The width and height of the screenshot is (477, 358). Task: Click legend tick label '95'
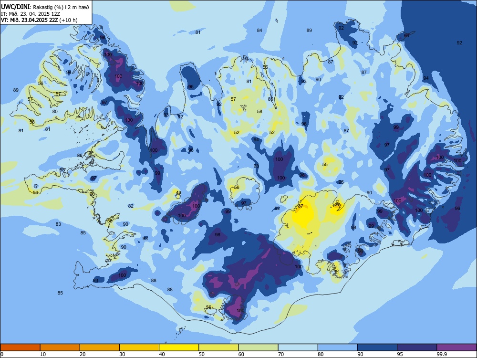[400, 354]
